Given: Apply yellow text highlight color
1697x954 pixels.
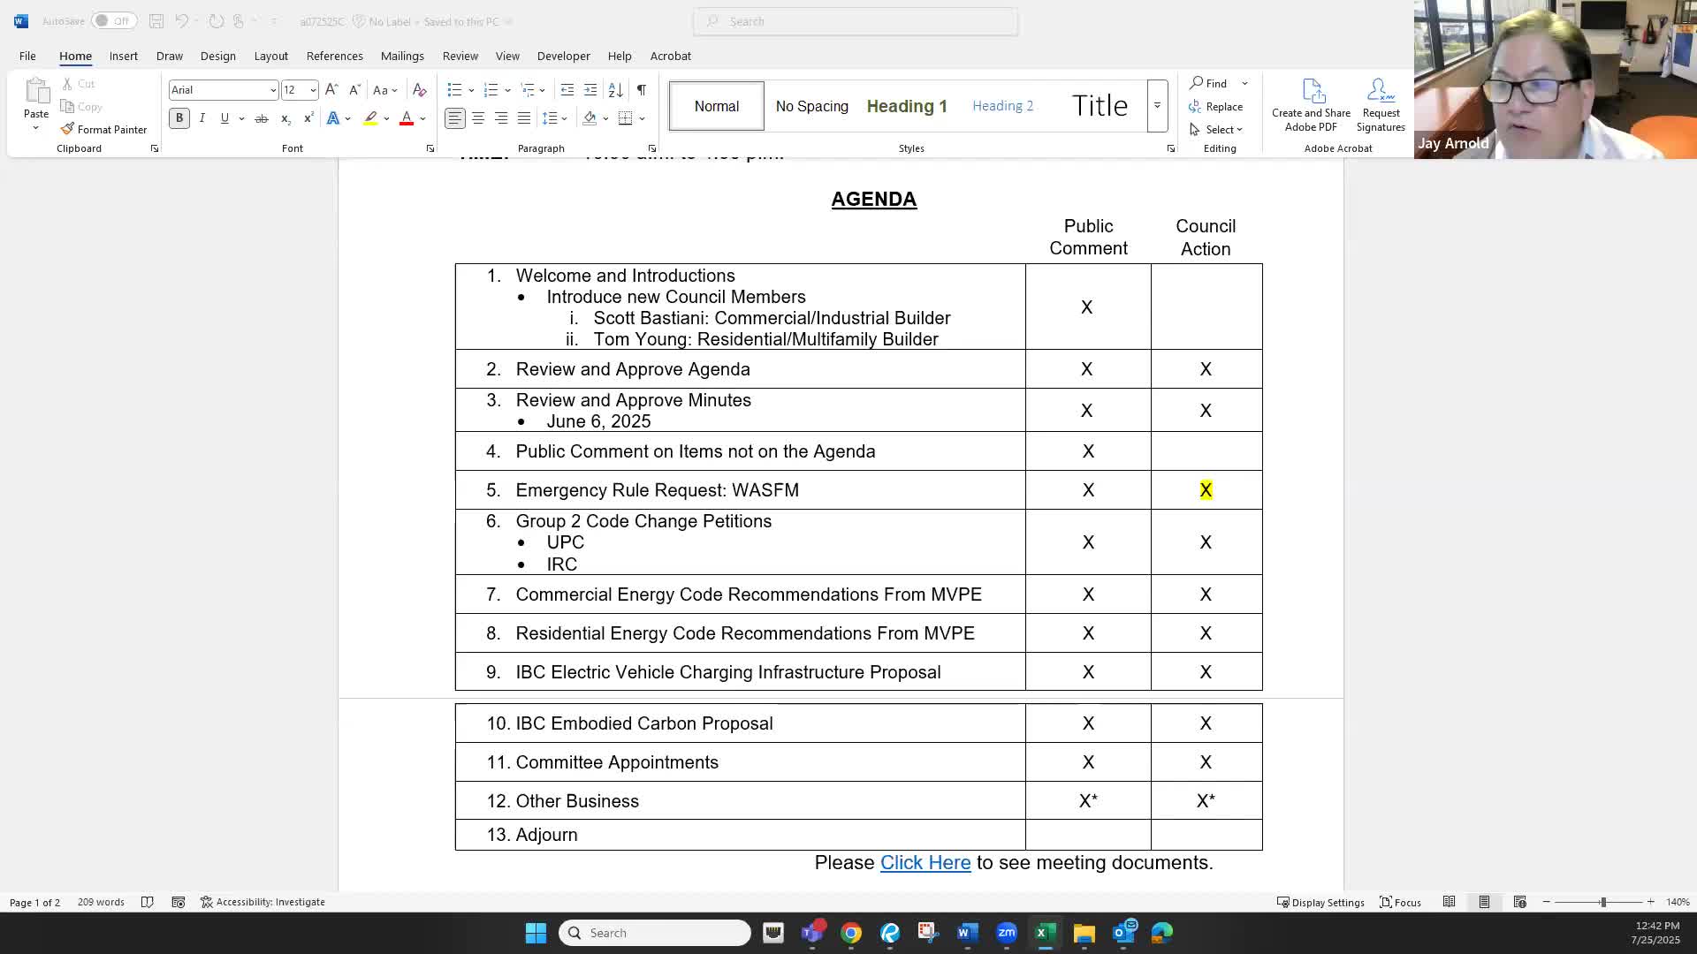Looking at the screenshot, I should point(370,118).
